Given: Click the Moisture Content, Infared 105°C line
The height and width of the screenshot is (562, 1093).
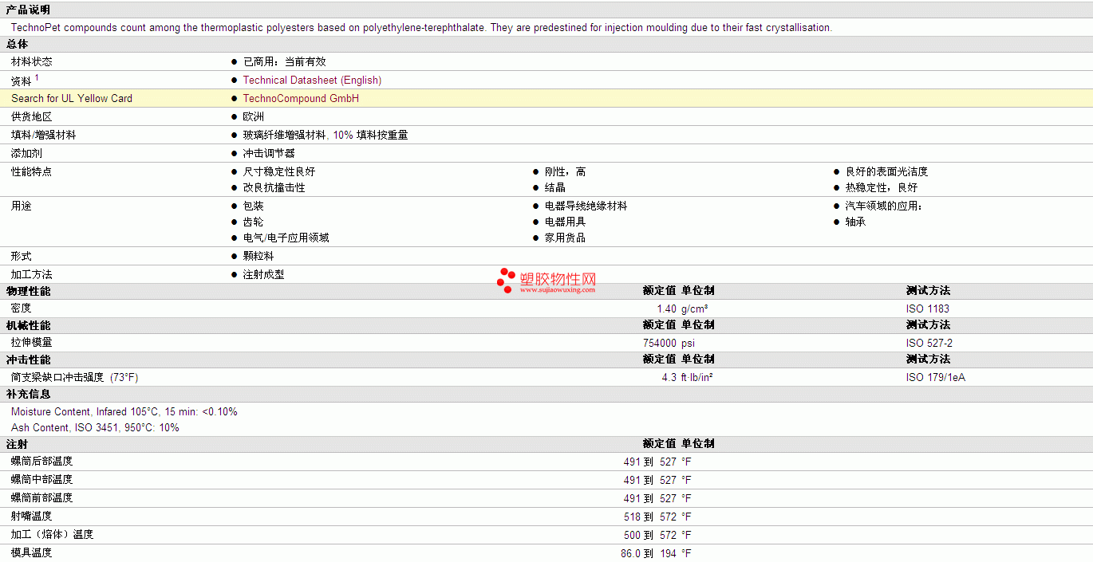Looking at the screenshot, I should [124, 411].
